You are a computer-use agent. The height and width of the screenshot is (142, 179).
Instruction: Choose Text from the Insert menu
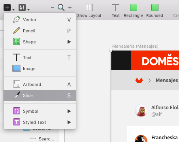click(x=40, y=58)
